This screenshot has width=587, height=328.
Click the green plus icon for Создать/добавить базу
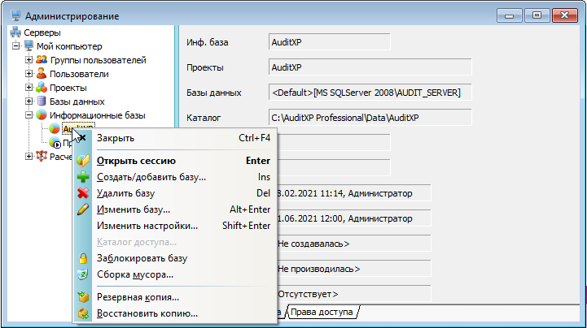pyautogui.click(x=83, y=177)
